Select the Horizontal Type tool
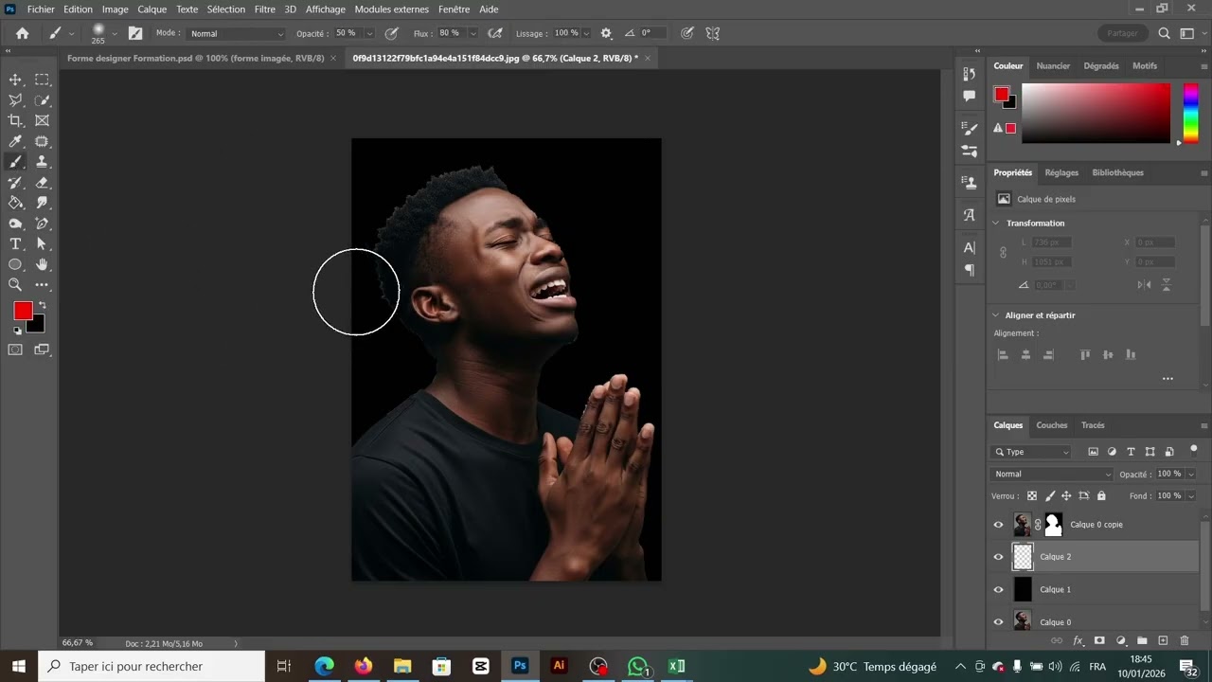 pos(15,244)
